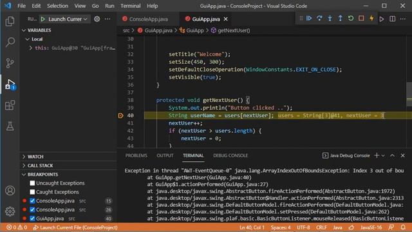
Task: Grab the debug toolbar drag handle
Action: pyautogui.click(x=301, y=18)
